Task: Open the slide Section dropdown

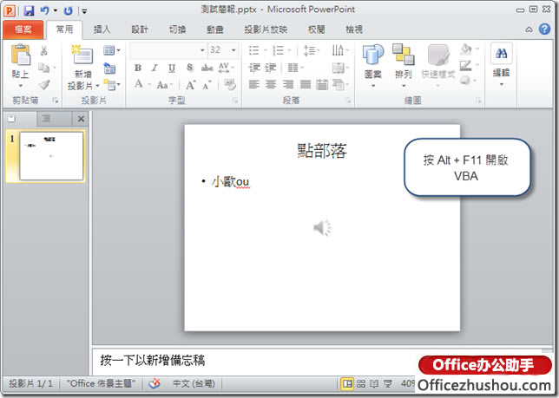Action: [x=112, y=85]
